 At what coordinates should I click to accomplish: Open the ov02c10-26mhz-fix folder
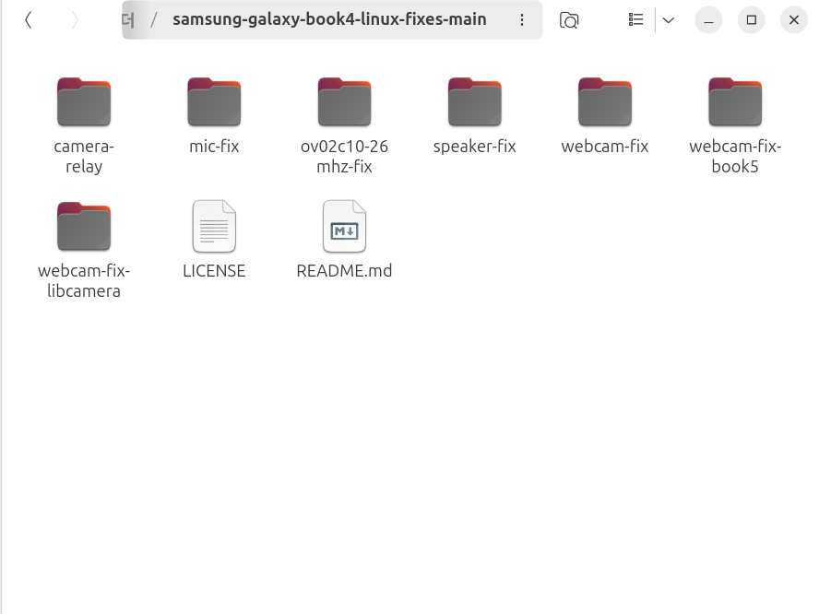point(344,101)
